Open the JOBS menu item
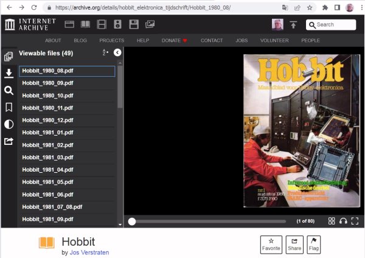Screen dimensions: 365x258 point(242,41)
